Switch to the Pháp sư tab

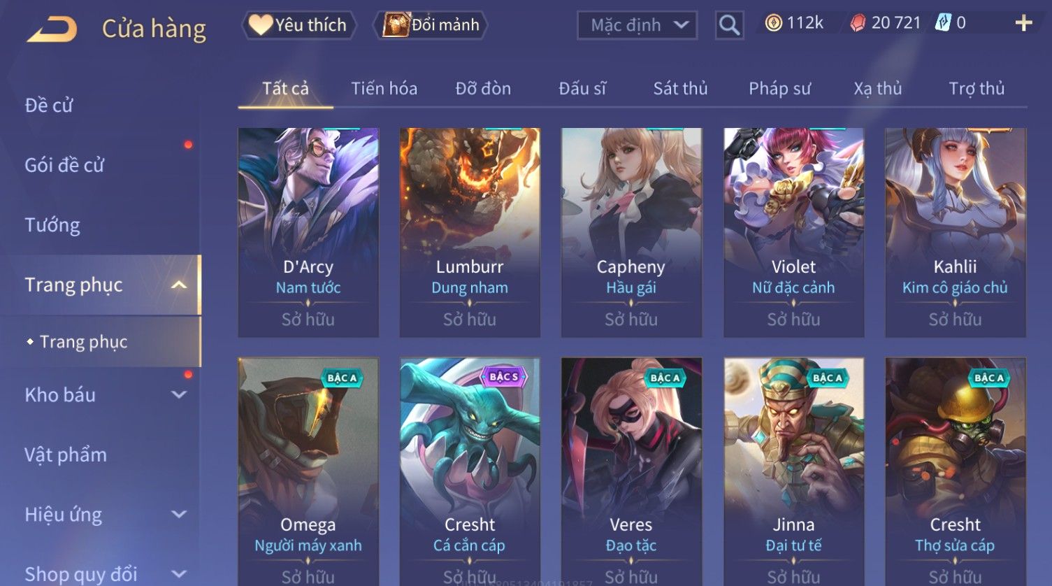point(779,89)
